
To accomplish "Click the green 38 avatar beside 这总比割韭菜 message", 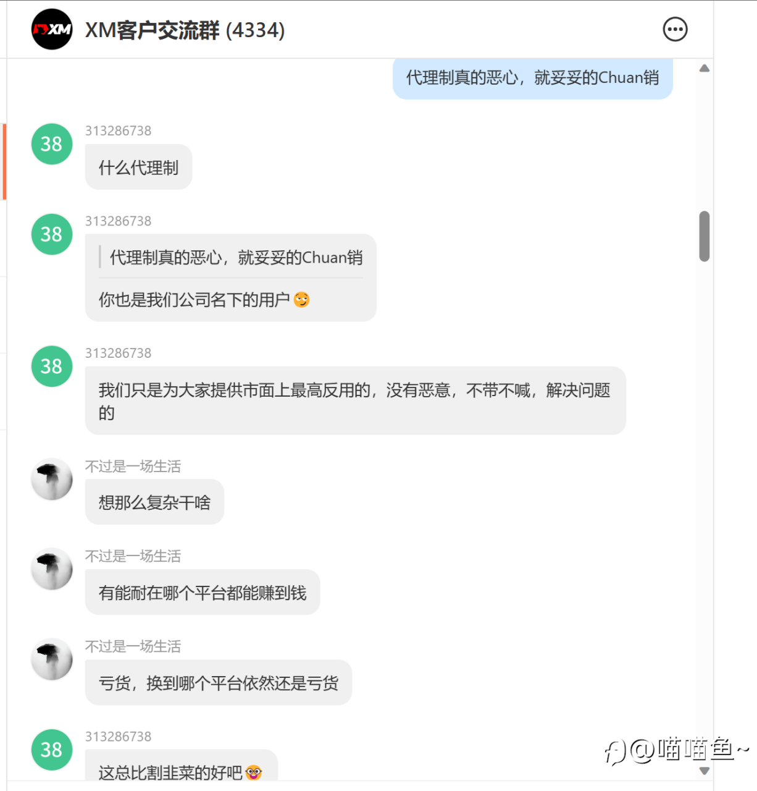I will (x=52, y=750).
